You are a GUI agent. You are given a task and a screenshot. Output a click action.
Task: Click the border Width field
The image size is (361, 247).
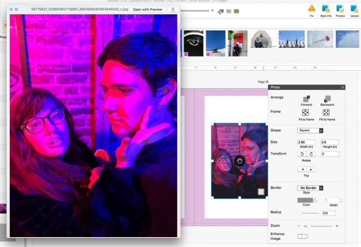coord(332,200)
